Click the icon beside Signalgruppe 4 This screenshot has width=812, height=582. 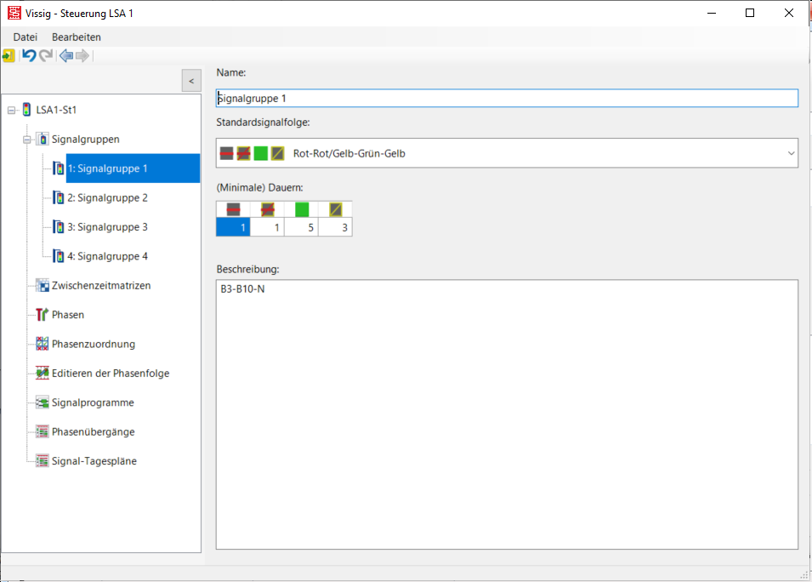pyautogui.click(x=59, y=256)
